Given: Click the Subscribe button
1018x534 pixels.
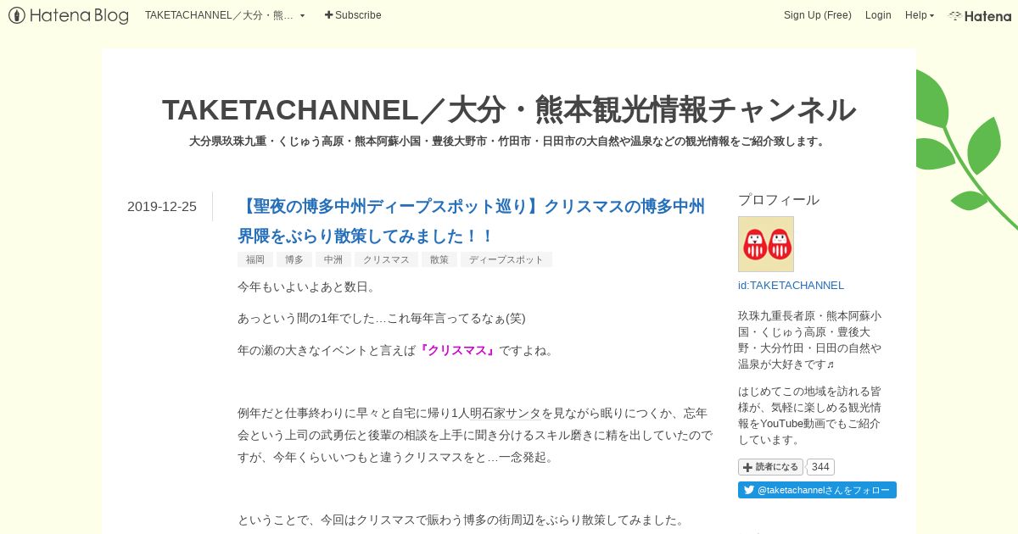Looking at the screenshot, I should click(x=353, y=15).
